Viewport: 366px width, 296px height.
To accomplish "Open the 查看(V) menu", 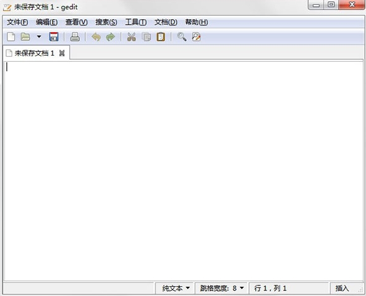I will (76, 22).
